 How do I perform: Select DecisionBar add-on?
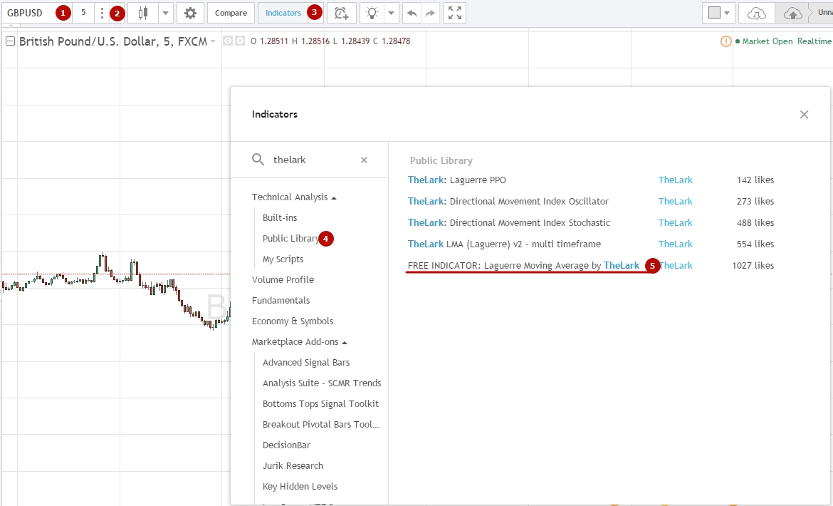coord(286,445)
